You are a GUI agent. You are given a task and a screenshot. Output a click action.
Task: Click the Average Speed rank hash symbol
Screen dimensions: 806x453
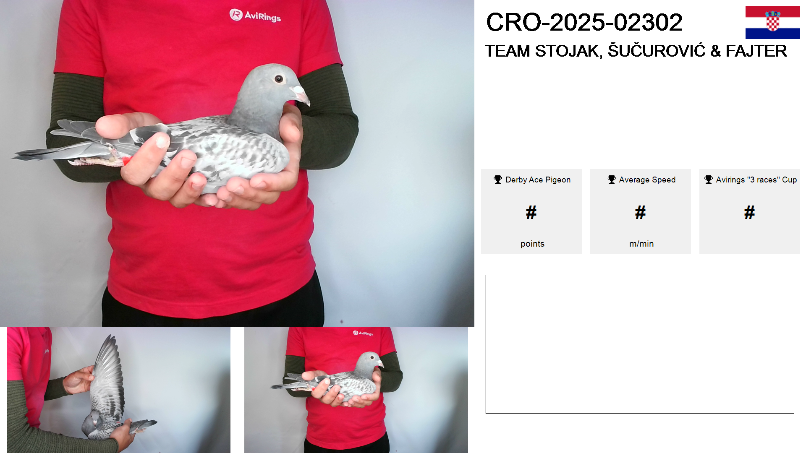[x=641, y=213]
